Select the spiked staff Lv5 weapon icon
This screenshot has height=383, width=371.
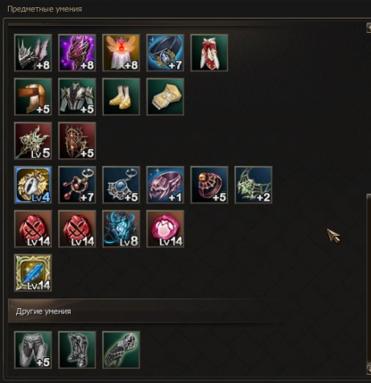click(33, 141)
